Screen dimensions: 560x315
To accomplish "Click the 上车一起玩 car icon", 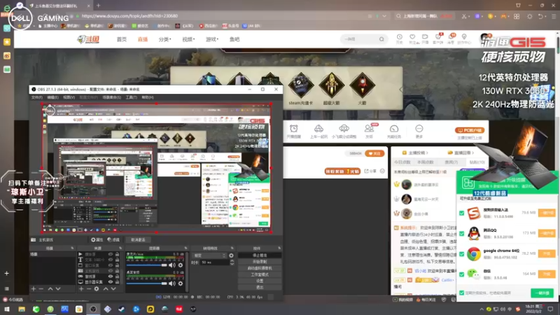I will pyautogui.click(x=318, y=129).
